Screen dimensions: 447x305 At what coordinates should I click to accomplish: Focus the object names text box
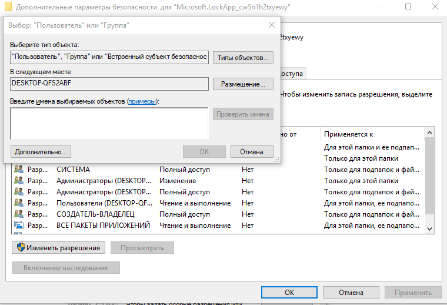click(x=109, y=123)
